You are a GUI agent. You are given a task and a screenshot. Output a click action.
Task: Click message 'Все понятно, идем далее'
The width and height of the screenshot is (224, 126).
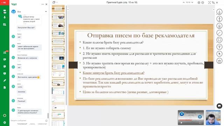29,77
